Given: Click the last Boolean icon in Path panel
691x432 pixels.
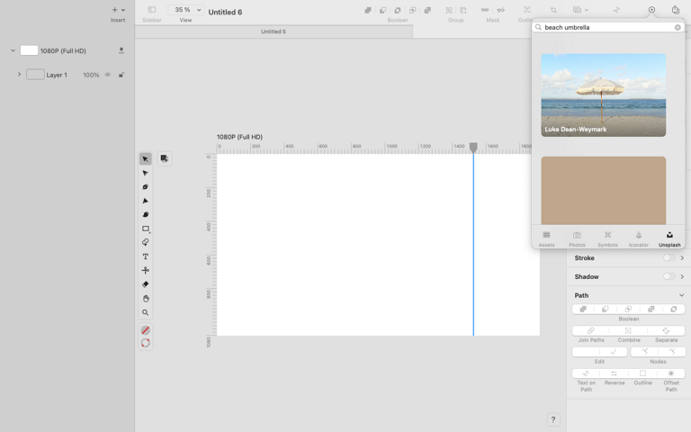Looking at the screenshot, I should [673, 309].
